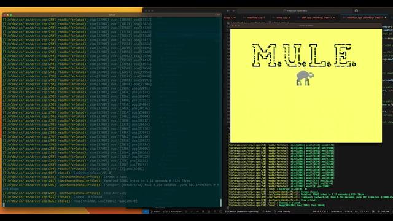This screenshot has height=221, width=393.
Task: Go forward using VS Code navigation arrow
Action: point(233,11)
